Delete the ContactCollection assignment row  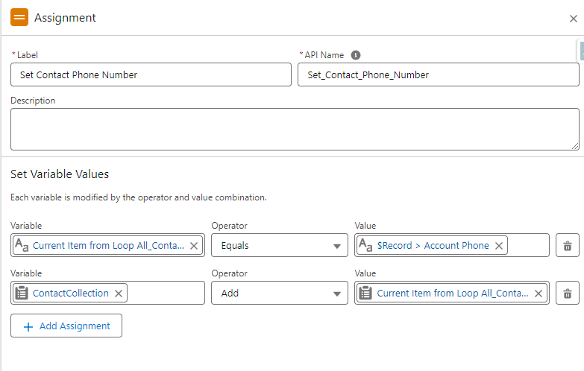(567, 294)
